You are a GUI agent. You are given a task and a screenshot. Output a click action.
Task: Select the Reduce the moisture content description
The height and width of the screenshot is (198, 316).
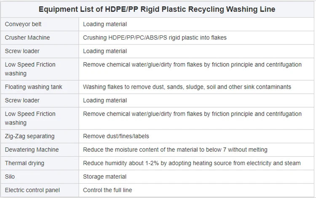pos(175,150)
